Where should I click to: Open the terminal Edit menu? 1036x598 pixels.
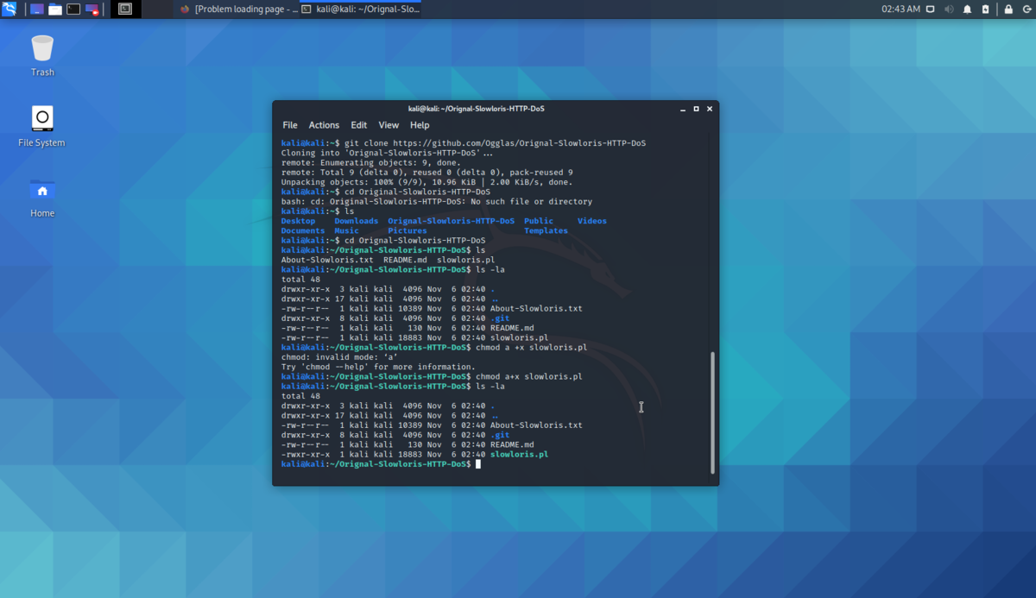click(x=359, y=125)
